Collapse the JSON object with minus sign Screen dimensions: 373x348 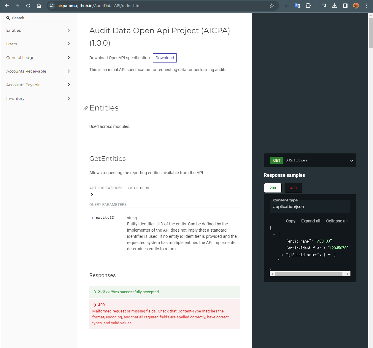click(x=274, y=234)
